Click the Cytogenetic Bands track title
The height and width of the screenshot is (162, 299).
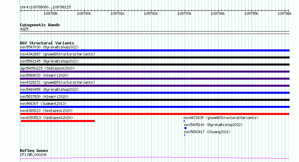pos(40,25)
